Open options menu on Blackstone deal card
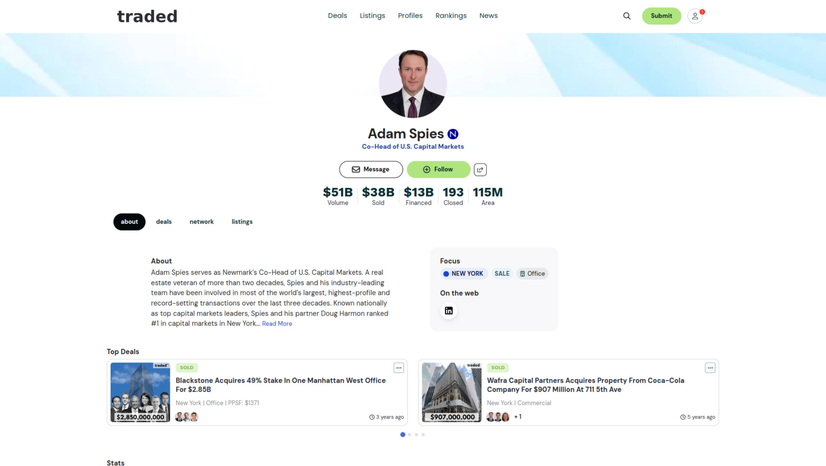 coord(399,368)
